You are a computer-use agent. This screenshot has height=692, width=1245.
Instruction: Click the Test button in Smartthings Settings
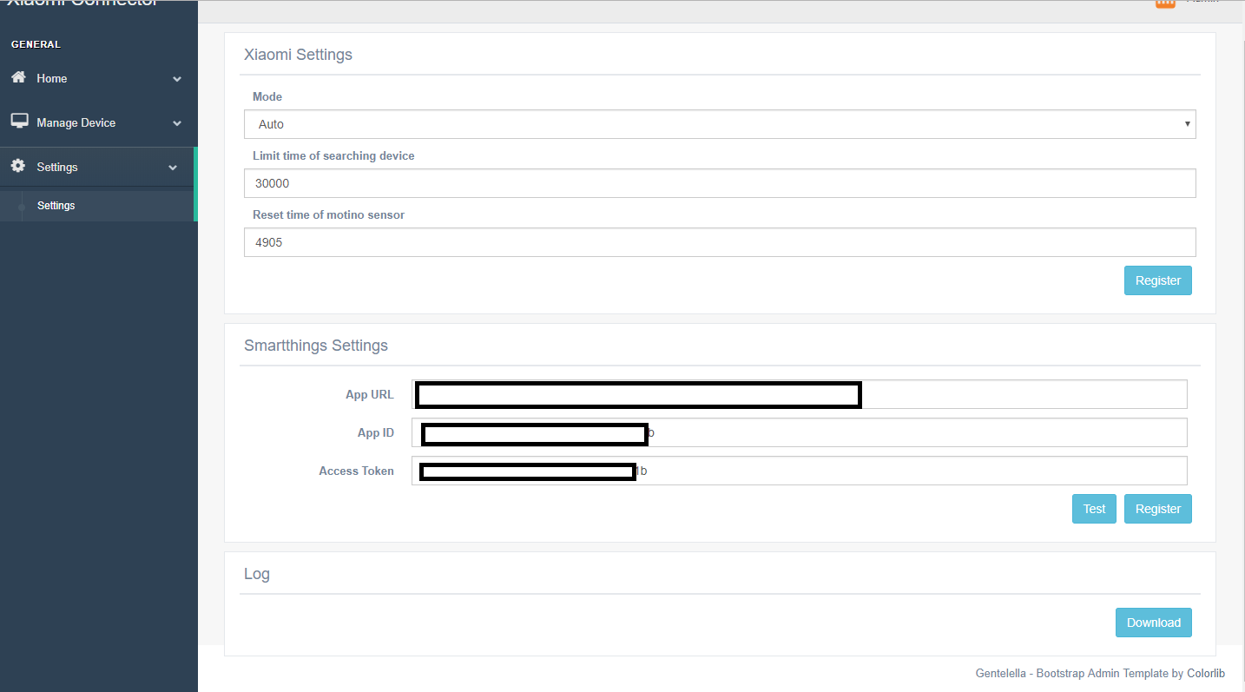point(1094,509)
